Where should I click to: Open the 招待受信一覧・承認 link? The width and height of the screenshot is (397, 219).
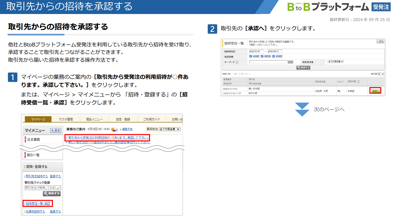(38, 204)
